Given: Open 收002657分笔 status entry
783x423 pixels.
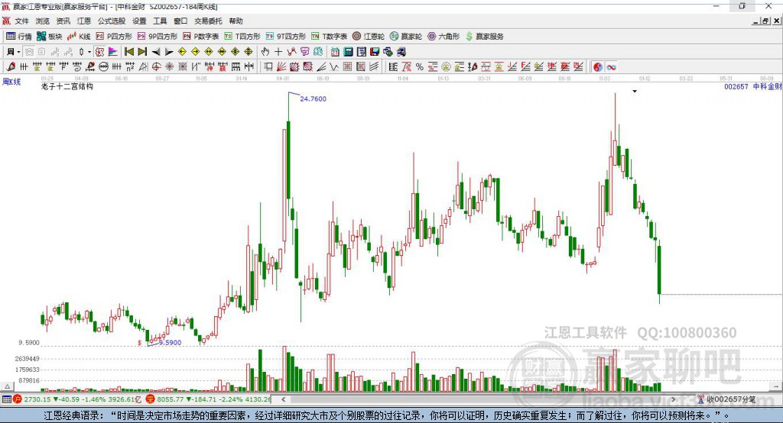Looking at the screenshot, I should tap(726, 399).
